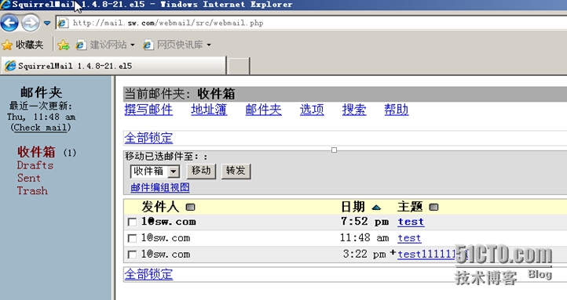The width and height of the screenshot is (567, 300).
Task: Open the 帮助 help link
Action: pyautogui.click(x=397, y=109)
